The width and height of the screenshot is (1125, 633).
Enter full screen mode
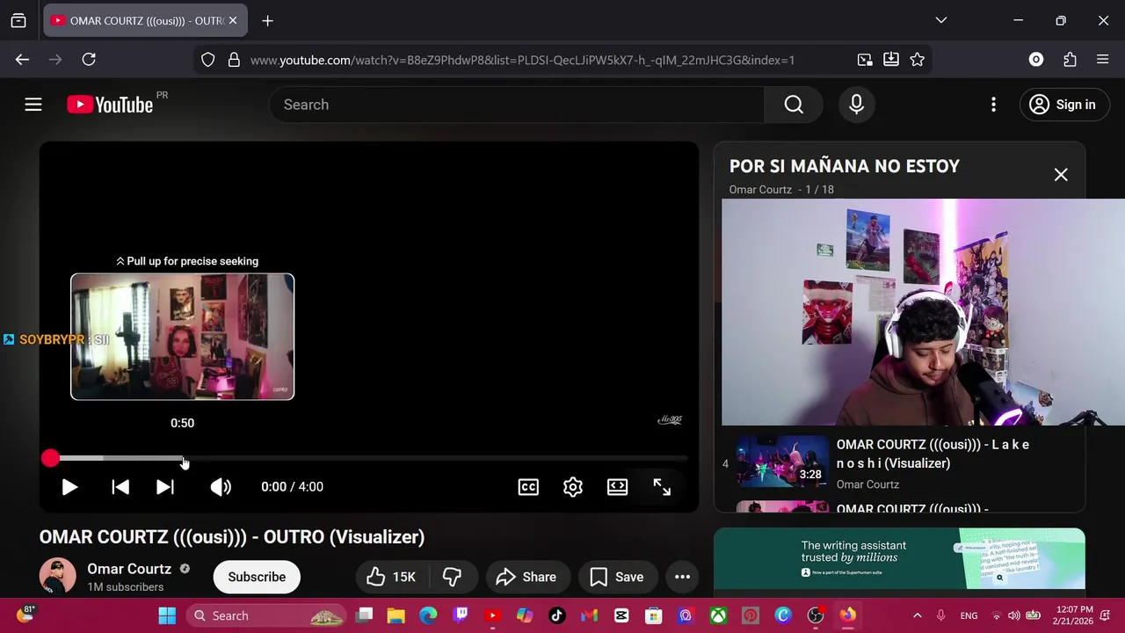pos(662,487)
